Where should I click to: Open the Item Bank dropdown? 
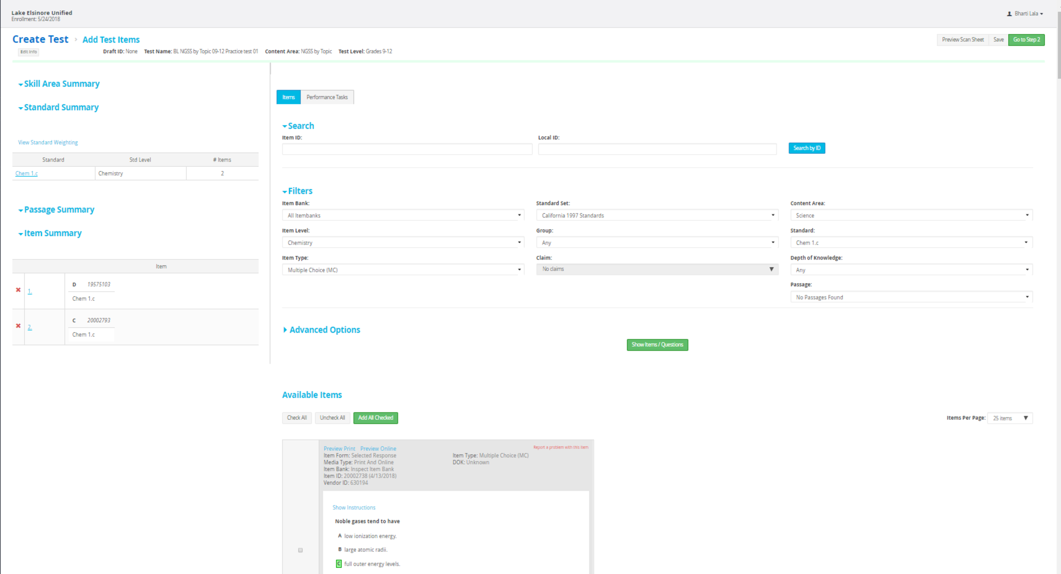click(403, 216)
